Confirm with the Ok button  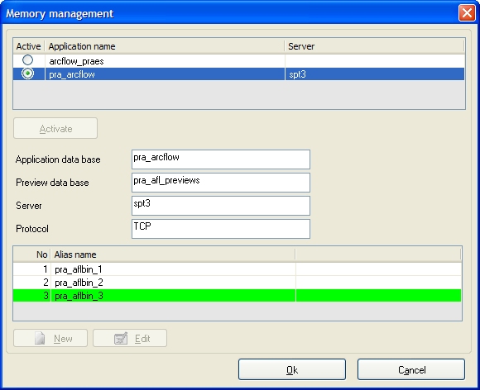292,369
